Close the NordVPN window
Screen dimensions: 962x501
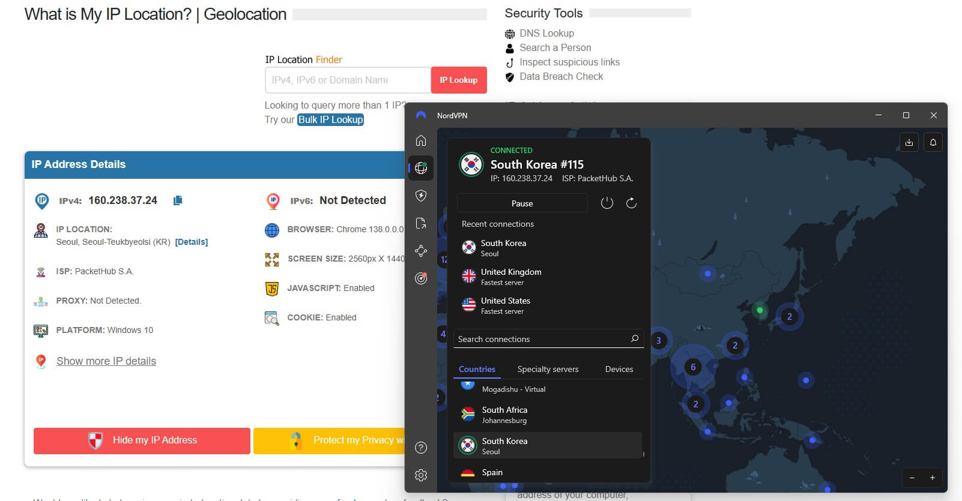click(933, 115)
